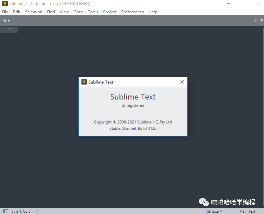Viewport: 264px width, 214px height.
Task: Click the Sublime Text app icon in title bar
Action: 5,3
